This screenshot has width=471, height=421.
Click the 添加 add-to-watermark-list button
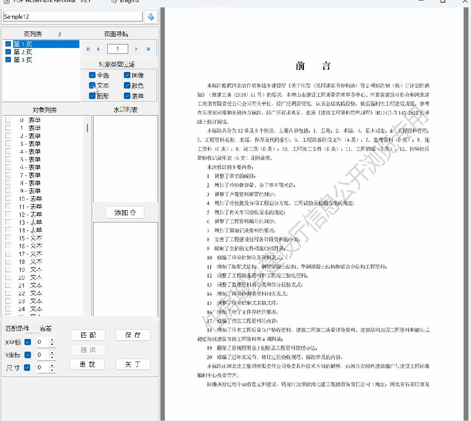tap(125, 212)
